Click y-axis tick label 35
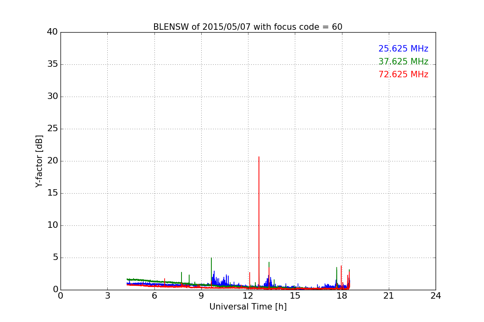Screen dimensions: 484x322 coord(52,64)
